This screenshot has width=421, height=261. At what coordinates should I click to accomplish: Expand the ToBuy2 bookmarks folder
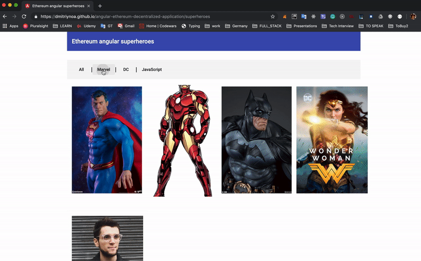pos(398,26)
